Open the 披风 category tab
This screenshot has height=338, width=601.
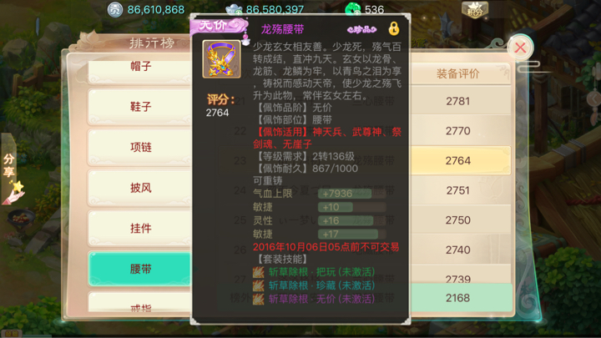(x=140, y=188)
